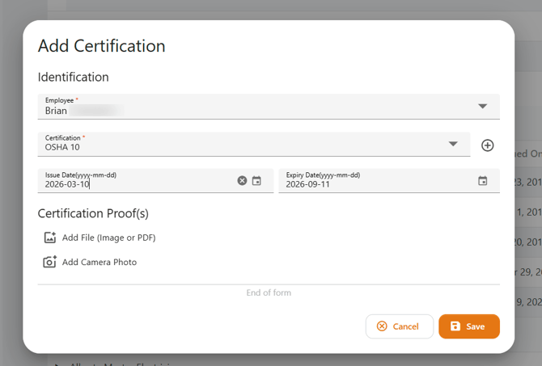This screenshot has height=366, width=542.
Task: Click into the Expiry Date field
Action: pos(372,183)
